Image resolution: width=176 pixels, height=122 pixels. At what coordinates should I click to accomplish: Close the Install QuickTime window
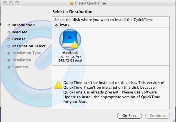pos(5,3)
